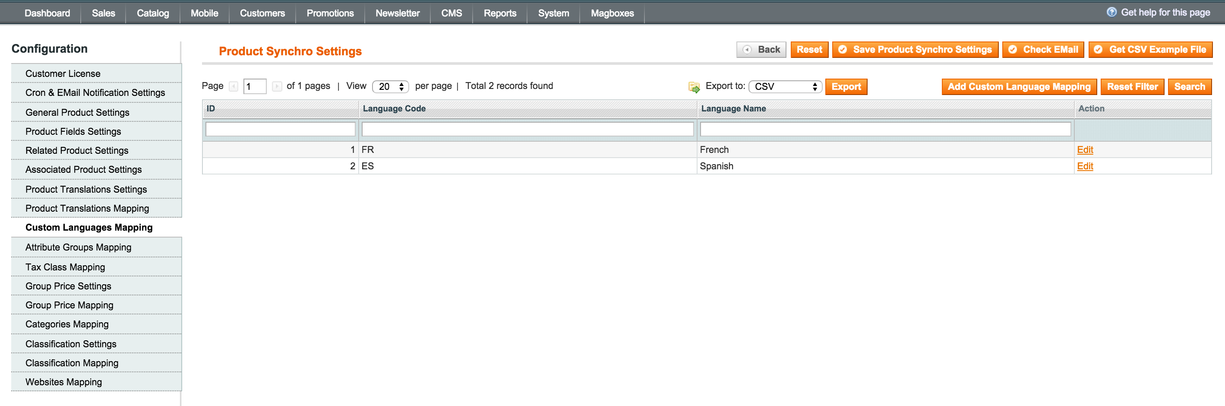The height and width of the screenshot is (406, 1225).
Task: Open the per page view dropdown
Action: pos(391,87)
